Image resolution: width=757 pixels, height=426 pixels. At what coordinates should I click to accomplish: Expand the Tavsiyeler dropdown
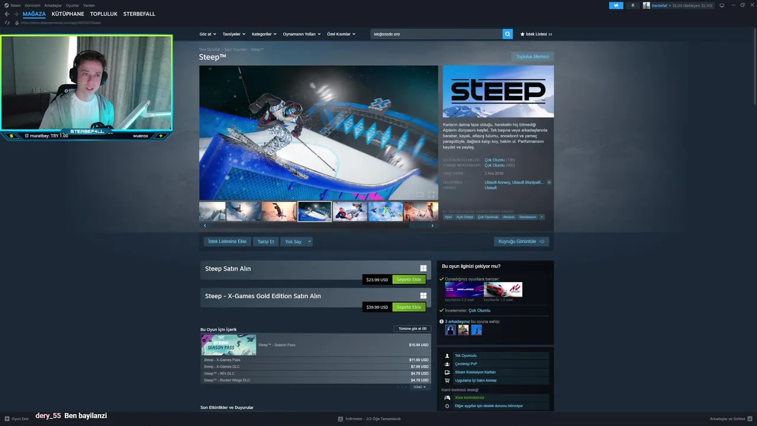pos(234,34)
